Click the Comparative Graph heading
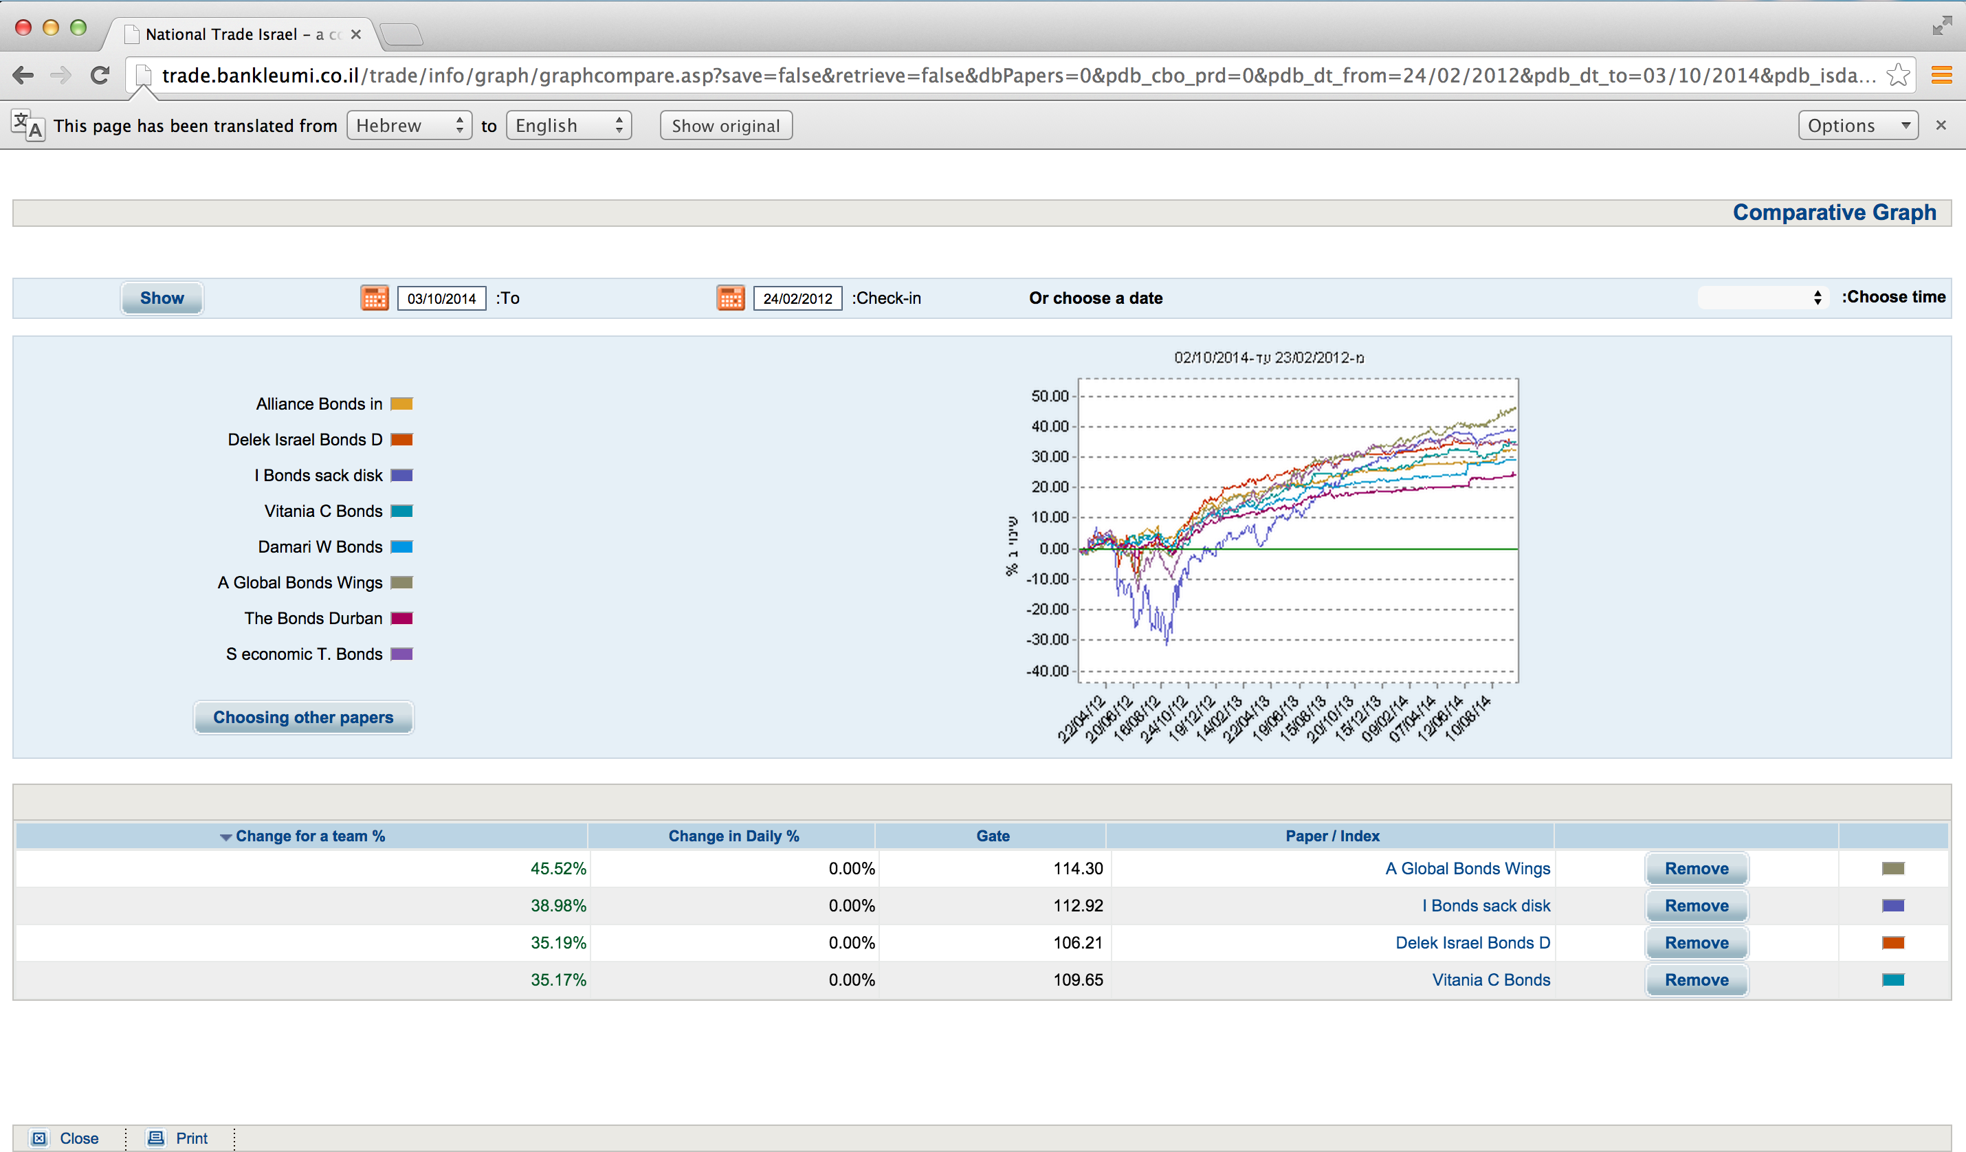1966x1152 pixels. point(1834,212)
